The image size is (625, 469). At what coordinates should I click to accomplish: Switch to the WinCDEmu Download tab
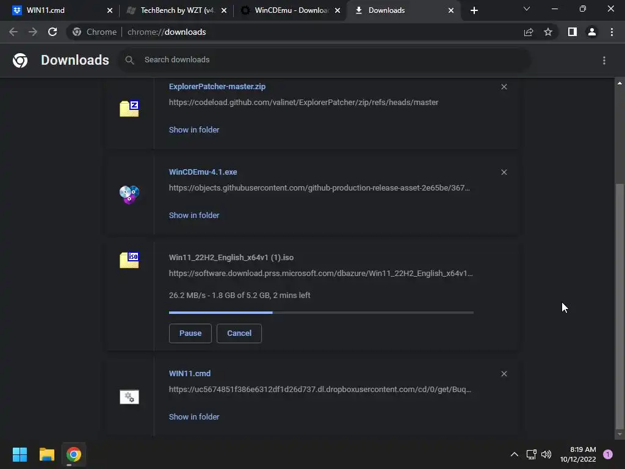click(290, 10)
